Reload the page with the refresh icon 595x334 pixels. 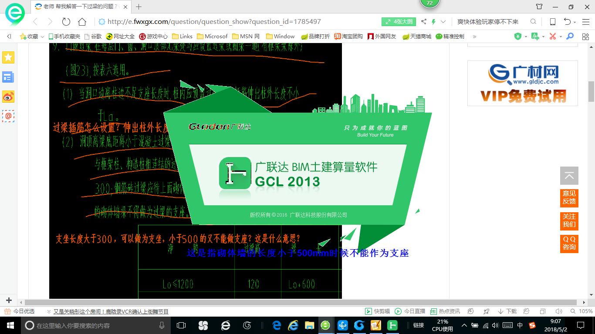click(x=66, y=22)
